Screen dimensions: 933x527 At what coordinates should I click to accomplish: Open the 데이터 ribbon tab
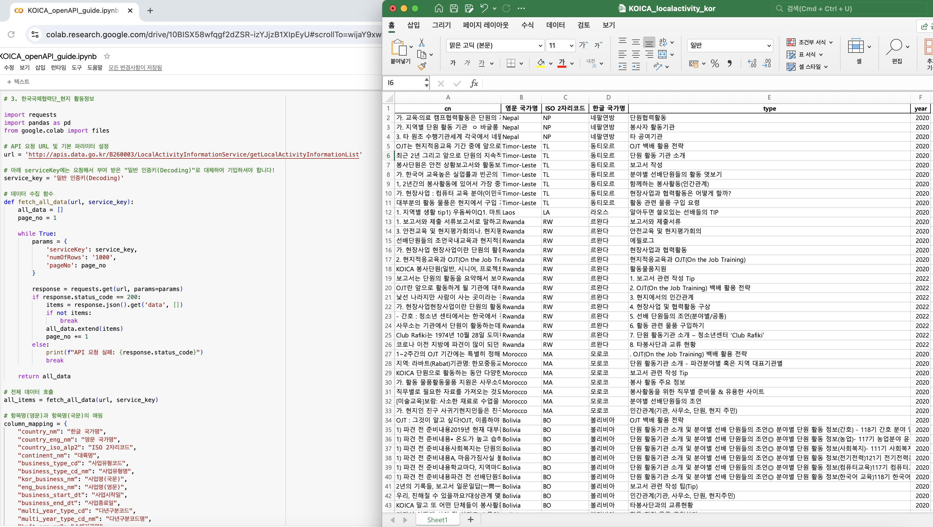point(555,25)
